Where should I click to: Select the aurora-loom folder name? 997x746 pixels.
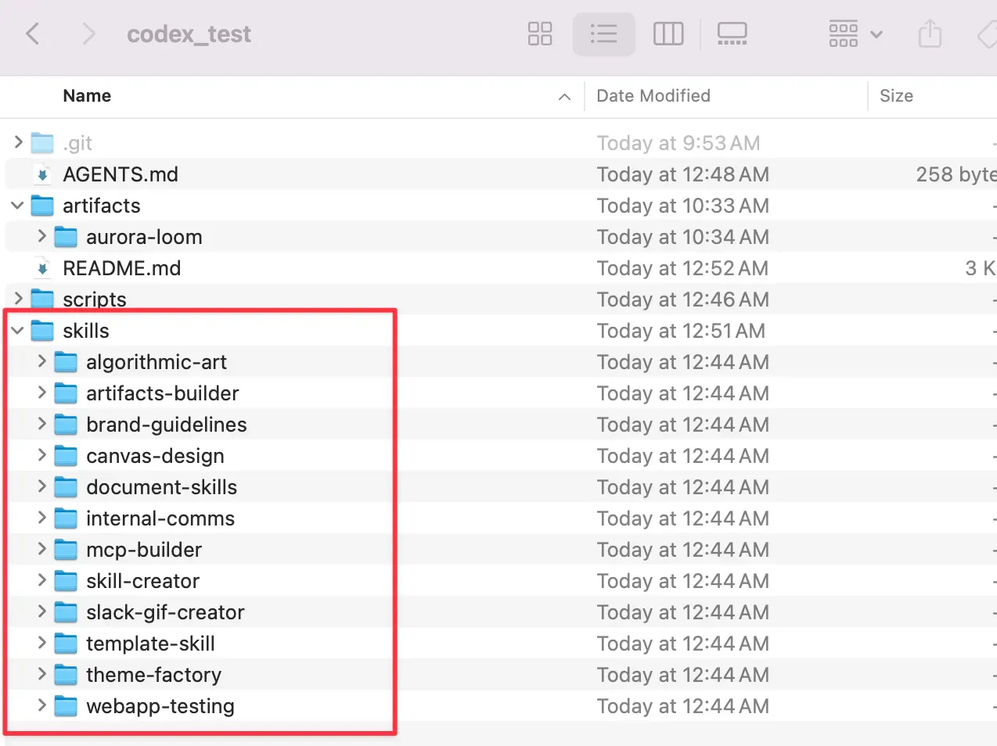point(144,237)
